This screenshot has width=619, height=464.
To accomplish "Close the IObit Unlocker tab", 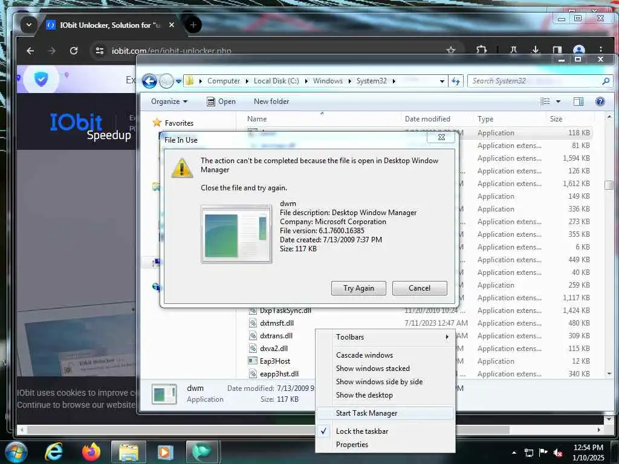I will (171, 25).
